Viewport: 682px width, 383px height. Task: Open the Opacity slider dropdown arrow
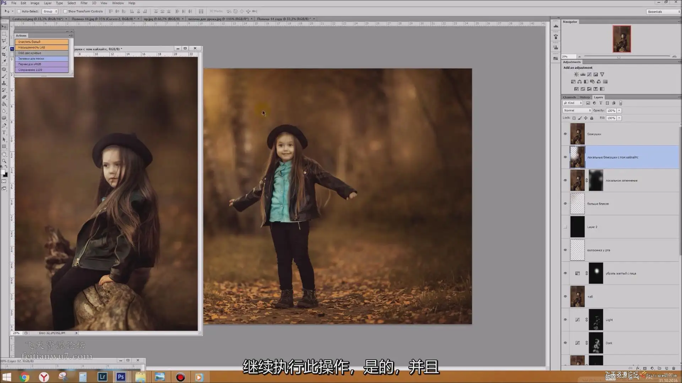619,111
